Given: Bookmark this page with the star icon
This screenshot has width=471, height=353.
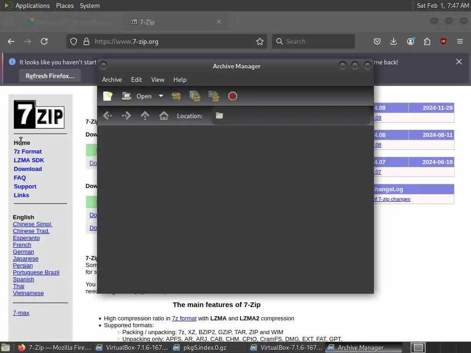Looking at the screenshot, I should pyautogui.click(x=260, y=41).
